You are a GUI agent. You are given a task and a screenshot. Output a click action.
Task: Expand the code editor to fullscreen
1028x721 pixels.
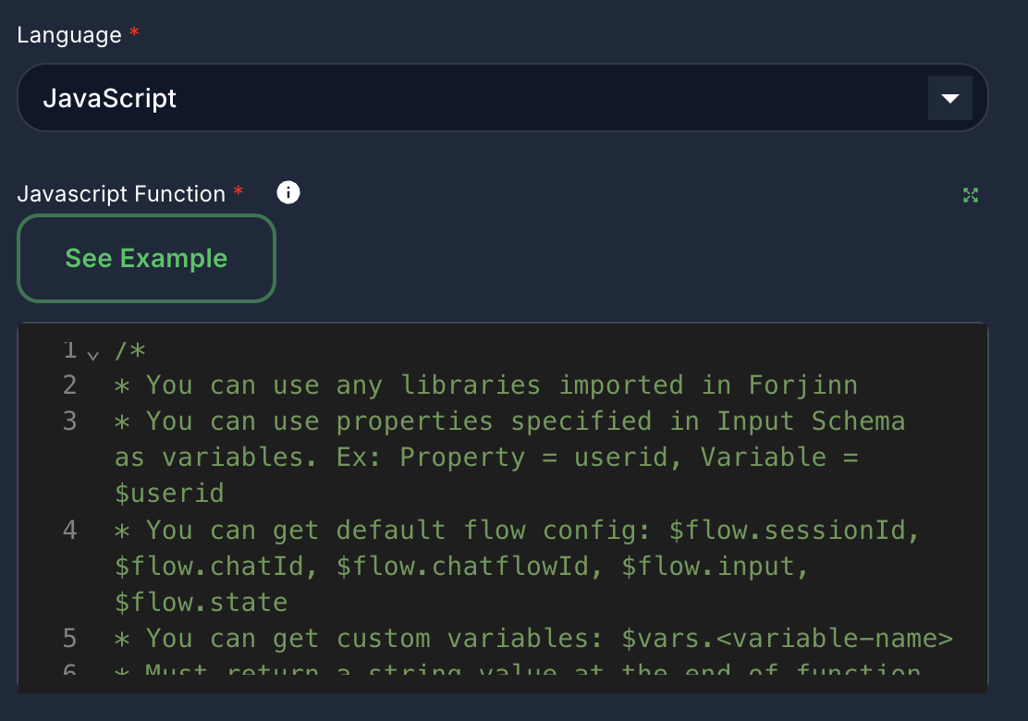coord(970,195)
